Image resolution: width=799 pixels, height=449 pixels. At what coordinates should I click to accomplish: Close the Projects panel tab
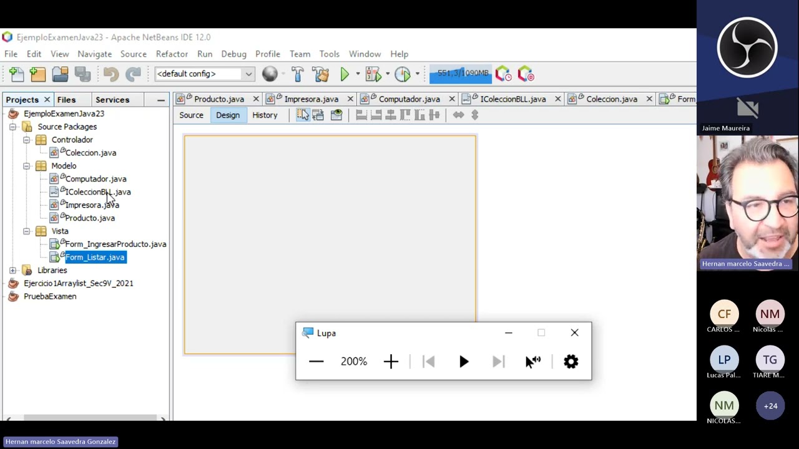point(47,100)
